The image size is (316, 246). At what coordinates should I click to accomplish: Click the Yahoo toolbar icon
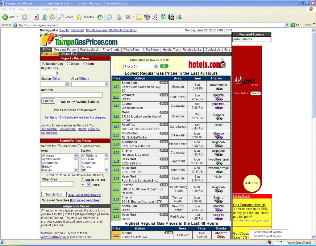[x=147, y=17]
